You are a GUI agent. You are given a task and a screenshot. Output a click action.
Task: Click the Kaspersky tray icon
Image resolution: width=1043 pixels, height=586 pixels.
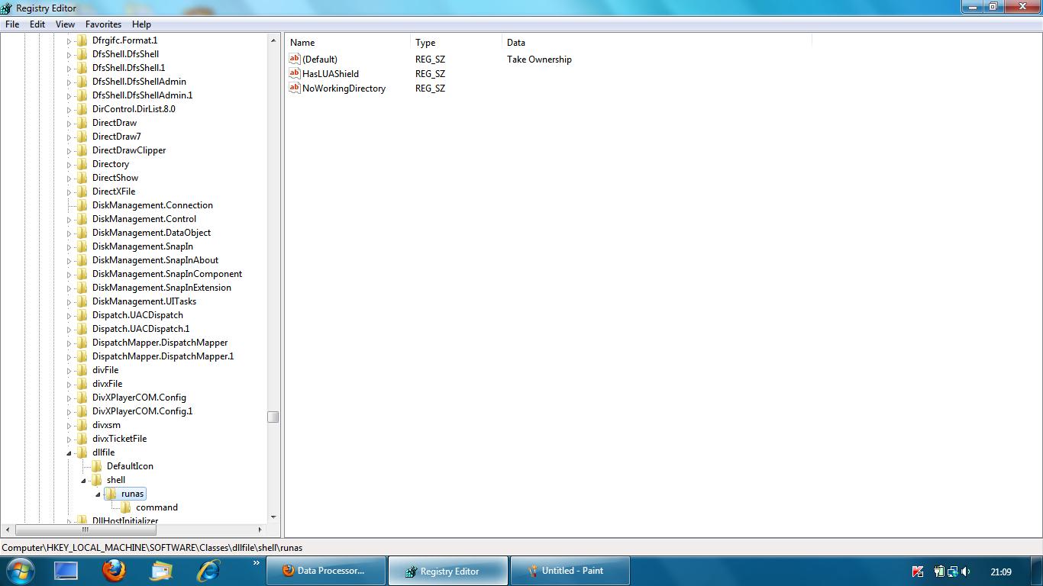(919, 571)
